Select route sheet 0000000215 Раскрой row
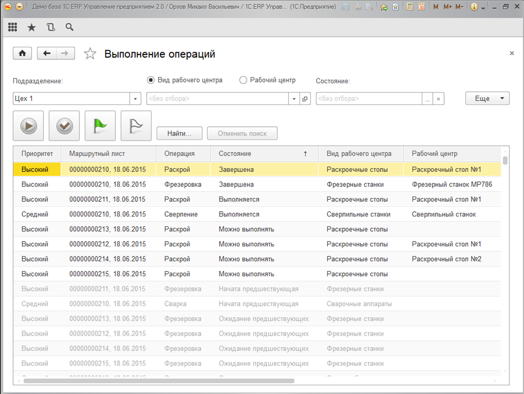524x394 pixels. (257, 274)
